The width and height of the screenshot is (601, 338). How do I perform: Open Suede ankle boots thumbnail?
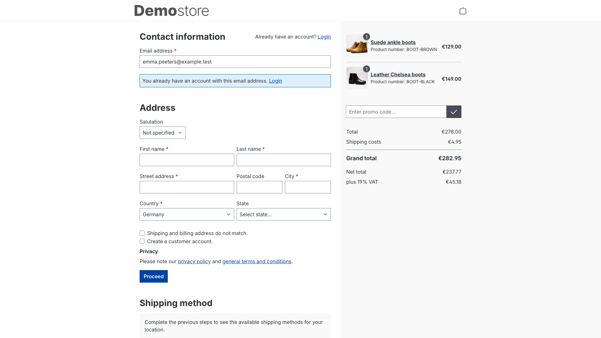[357, 45]
